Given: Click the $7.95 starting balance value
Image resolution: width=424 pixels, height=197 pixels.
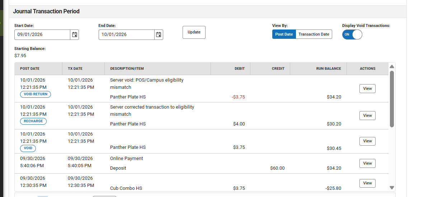Looking at the screenshot, I should point(20,56).
